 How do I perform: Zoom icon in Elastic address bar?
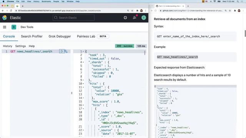pos(128,11)
